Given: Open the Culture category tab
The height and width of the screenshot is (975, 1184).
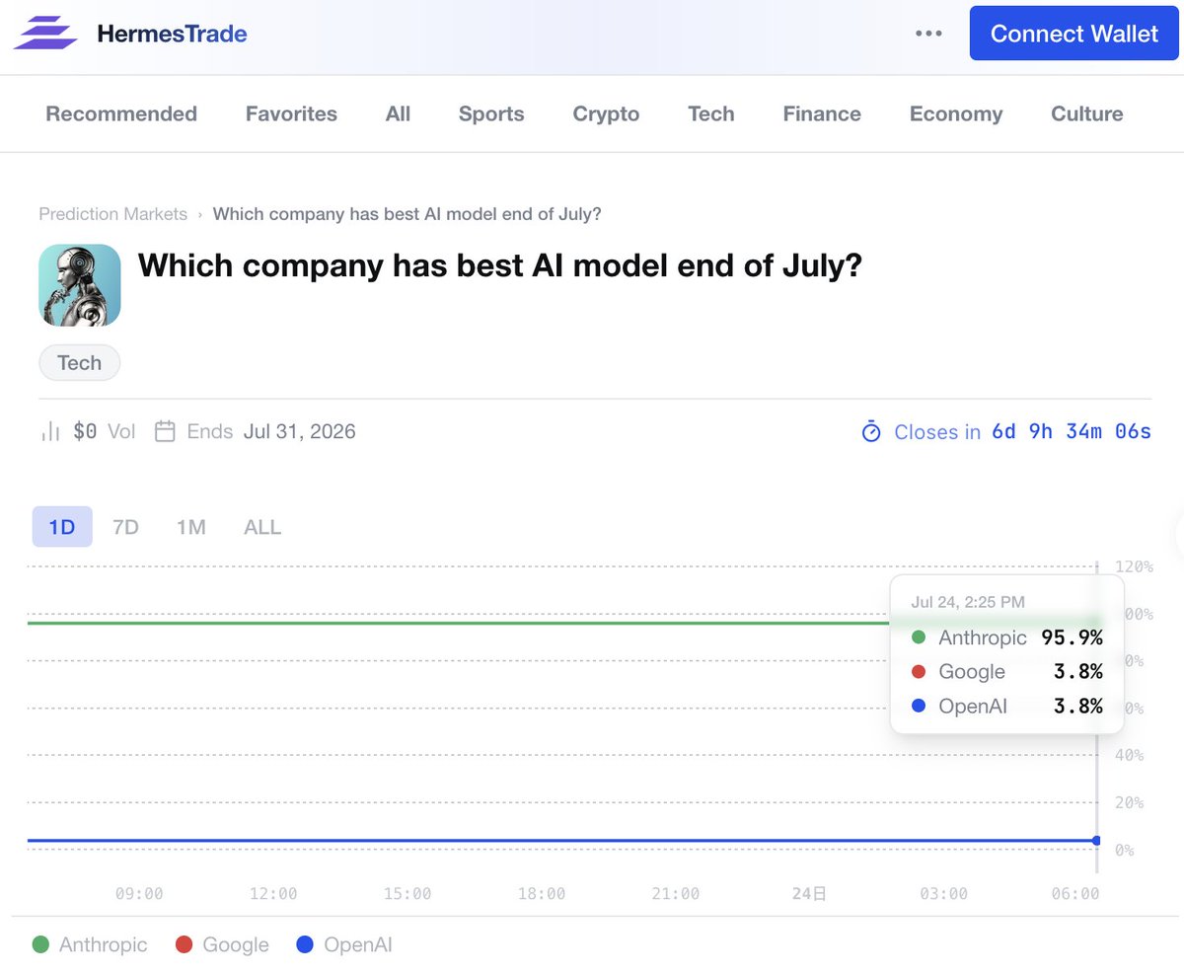Looking at the screenshot, I should (1087, 113).
